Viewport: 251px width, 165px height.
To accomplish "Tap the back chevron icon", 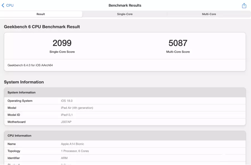I will (3, 5).
